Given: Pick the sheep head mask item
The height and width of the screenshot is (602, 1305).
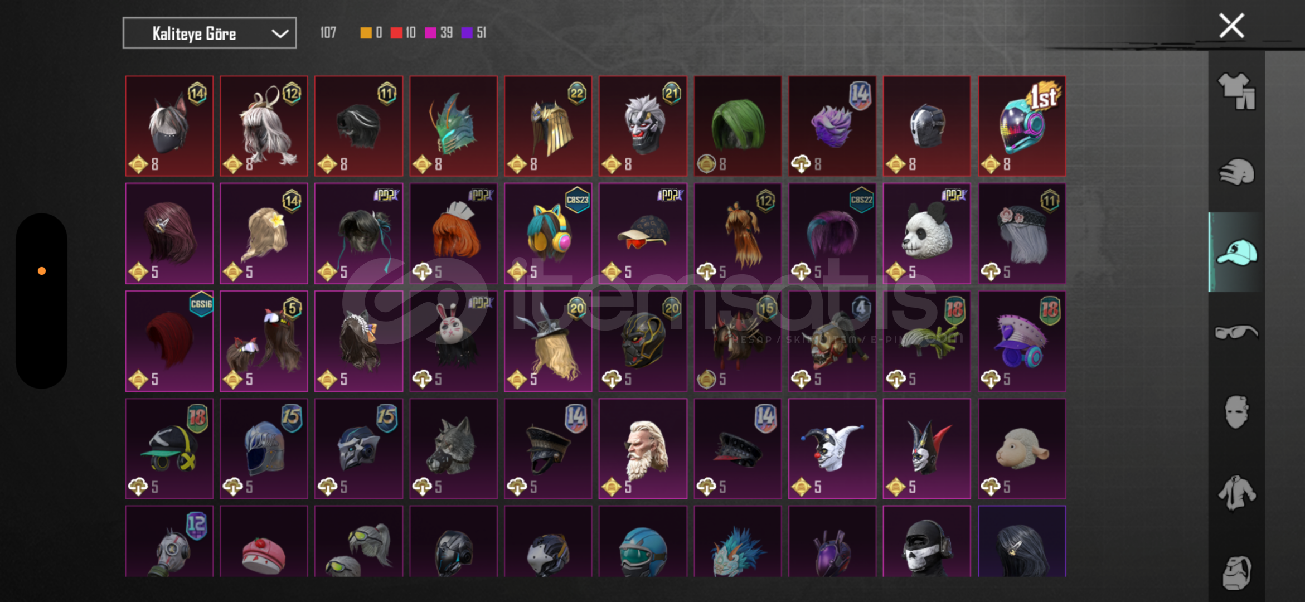Looking at the screenshot, I should 1022,449.
